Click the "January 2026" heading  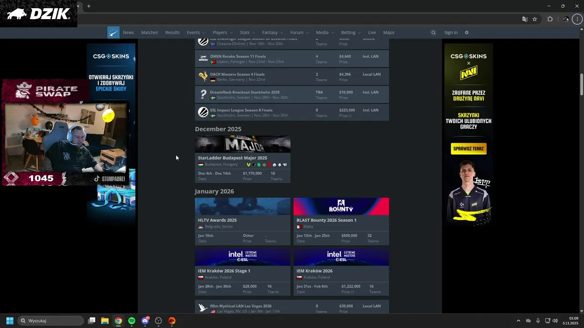click(x=214, y=191)
